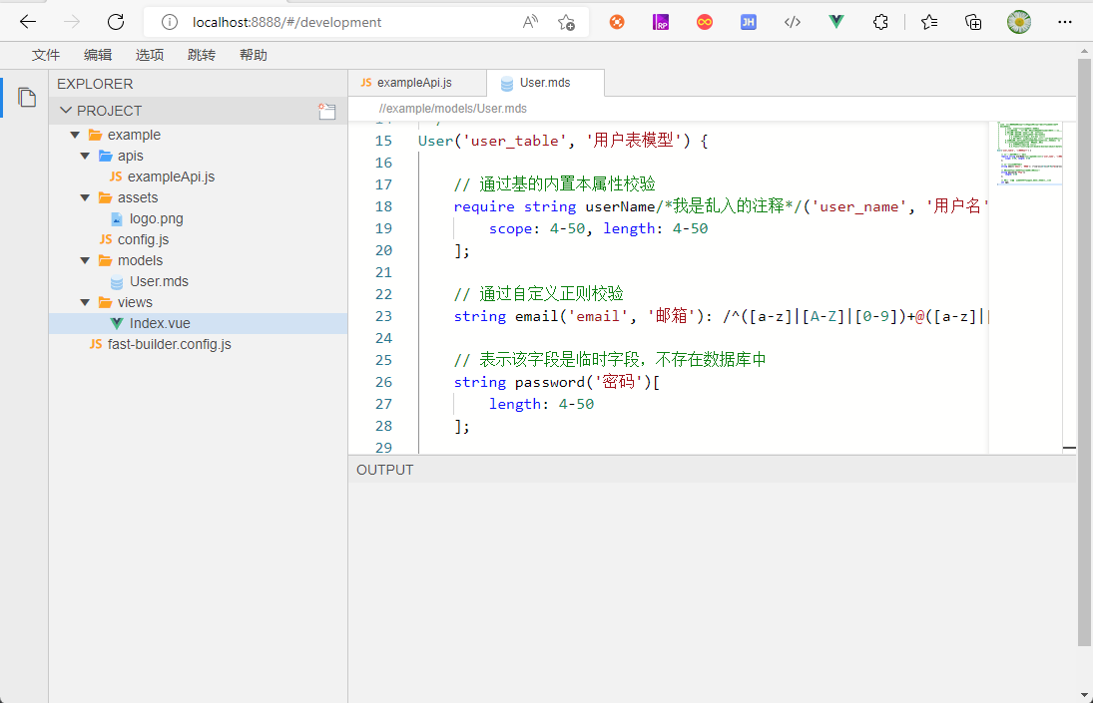This screenshot has width=1093, height=703.
Task: Click the code minimap preview
Action: [x=1028, y=155]
